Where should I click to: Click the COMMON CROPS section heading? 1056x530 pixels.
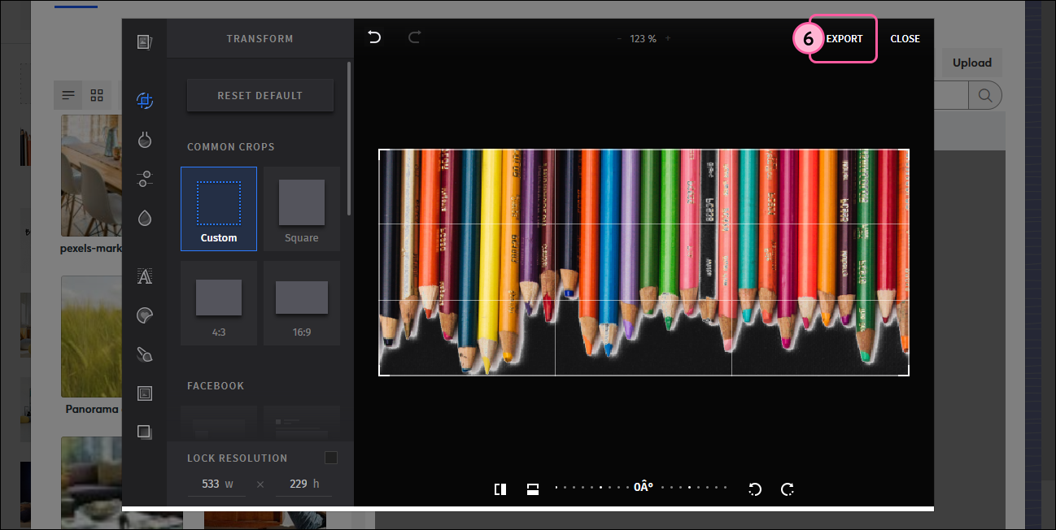click(231, 147)
